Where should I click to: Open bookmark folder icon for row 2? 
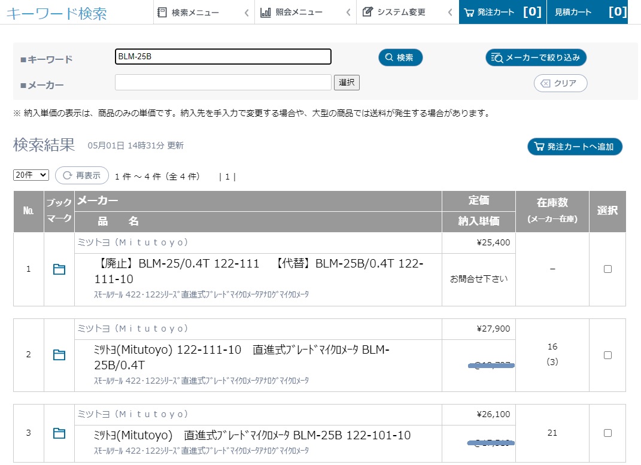59,355
